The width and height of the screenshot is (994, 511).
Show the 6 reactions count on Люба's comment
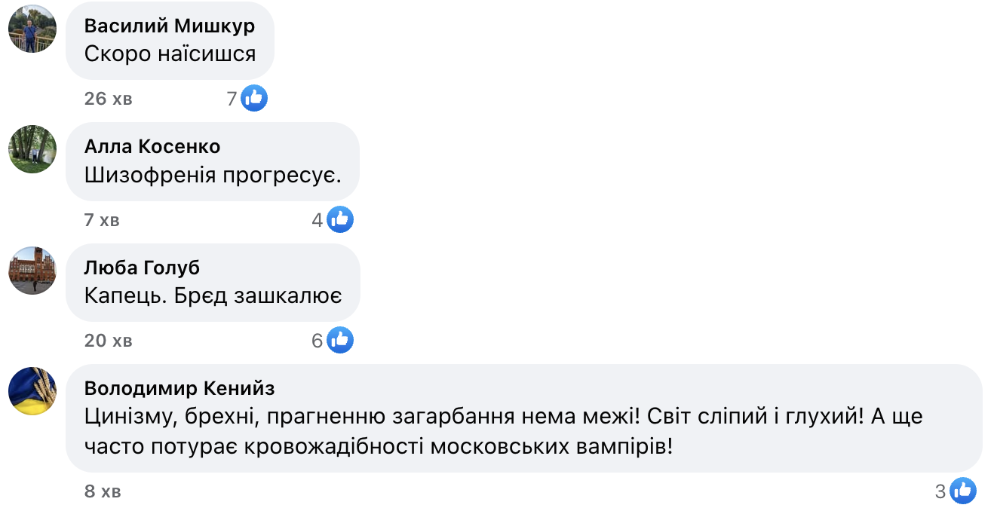(x=318, y=341)
